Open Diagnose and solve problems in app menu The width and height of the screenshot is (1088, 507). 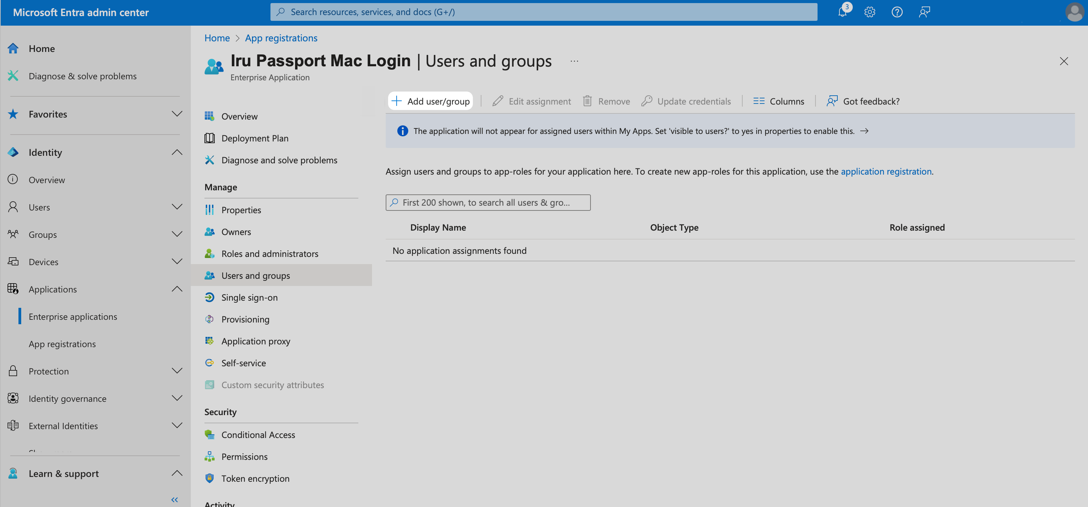coord(279,160)
